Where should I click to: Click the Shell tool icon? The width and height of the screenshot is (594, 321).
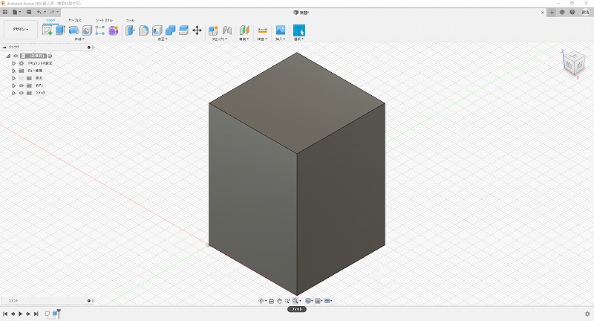coord(157,30)
